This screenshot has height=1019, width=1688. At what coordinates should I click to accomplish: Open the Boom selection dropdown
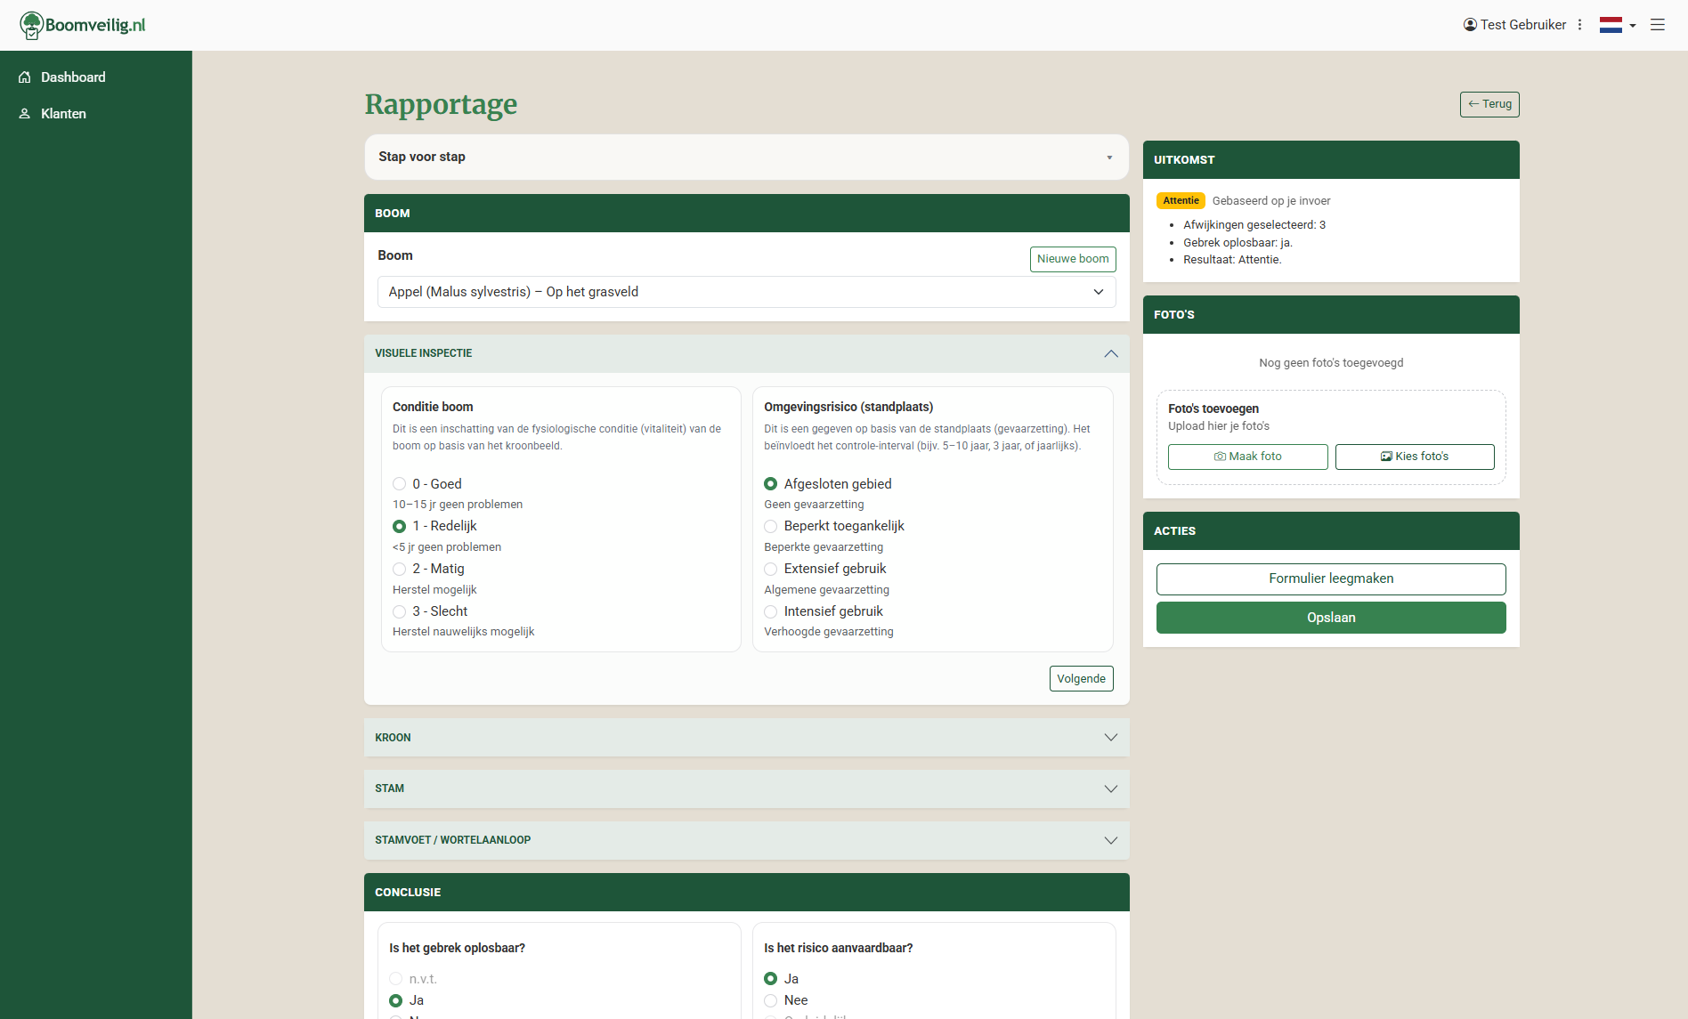click(x=746, y=292)
